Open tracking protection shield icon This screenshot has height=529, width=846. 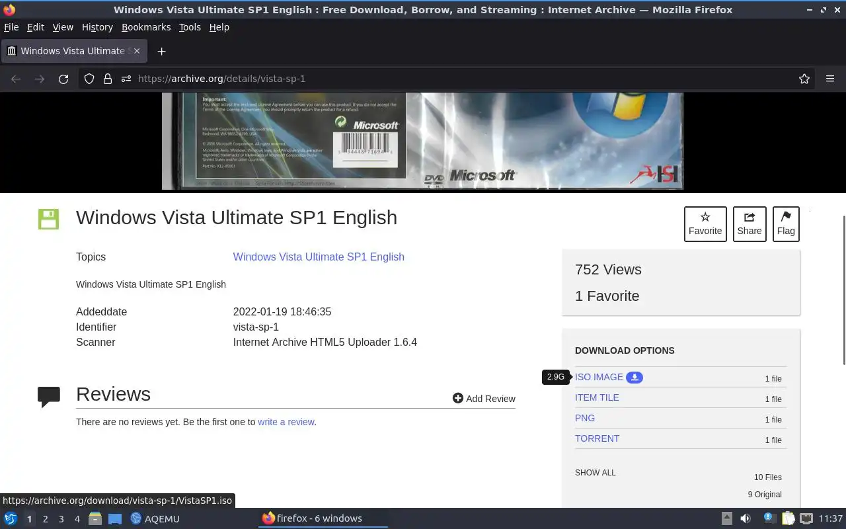pos(89,79)
